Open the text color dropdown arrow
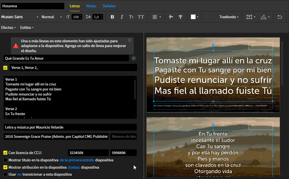The width and height of the screenshot is (289, 179). click(x=198, y=17)
